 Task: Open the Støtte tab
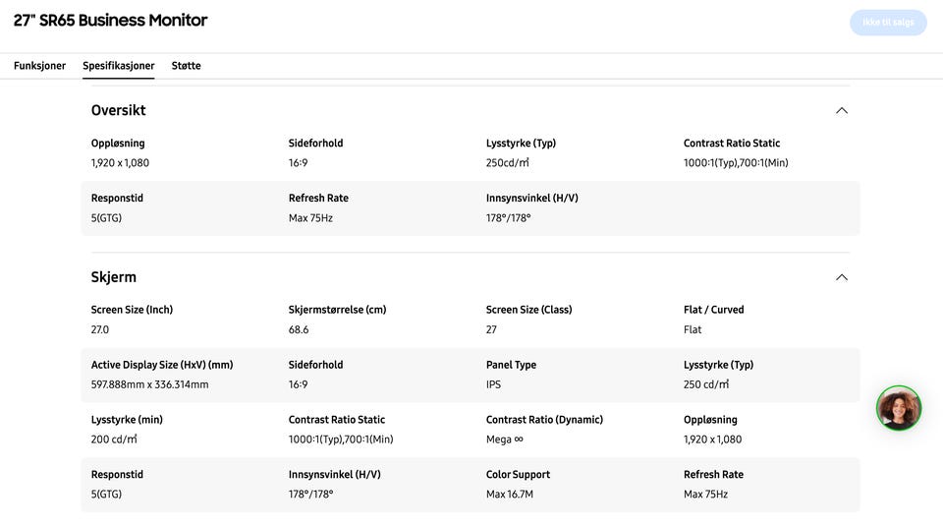pos(186,66)
